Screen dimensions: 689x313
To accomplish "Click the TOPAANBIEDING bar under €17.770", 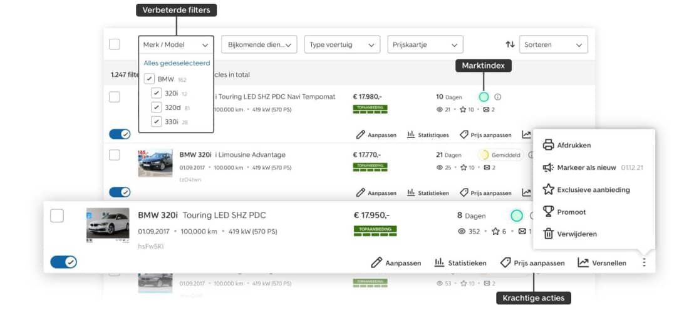I will [x=370, y=167].
